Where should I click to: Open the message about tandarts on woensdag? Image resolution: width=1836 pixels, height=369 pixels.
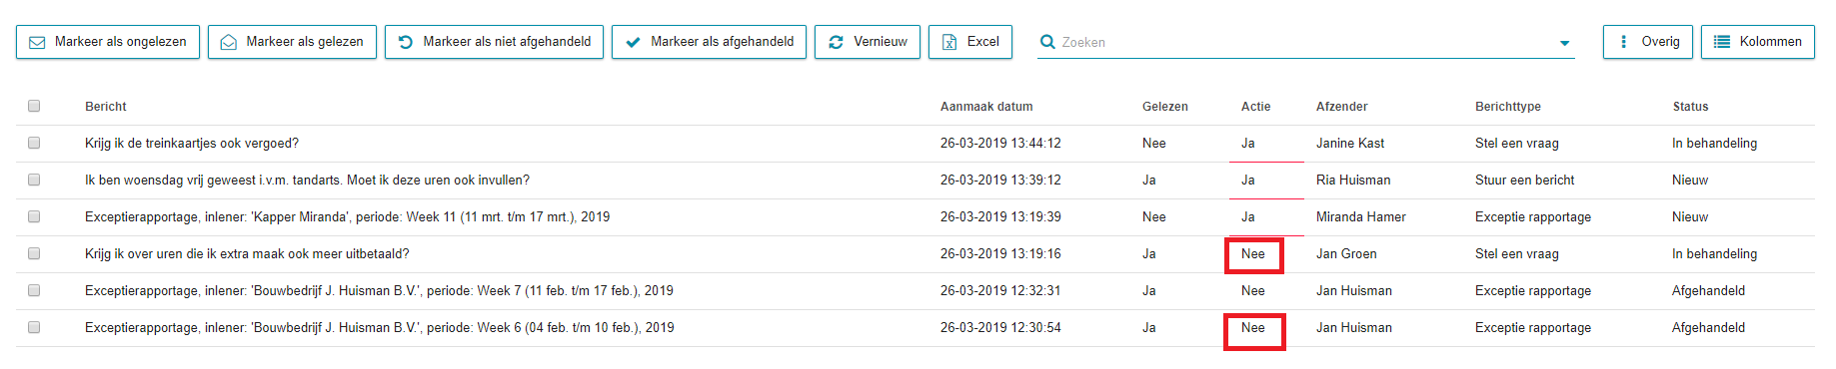307,181
